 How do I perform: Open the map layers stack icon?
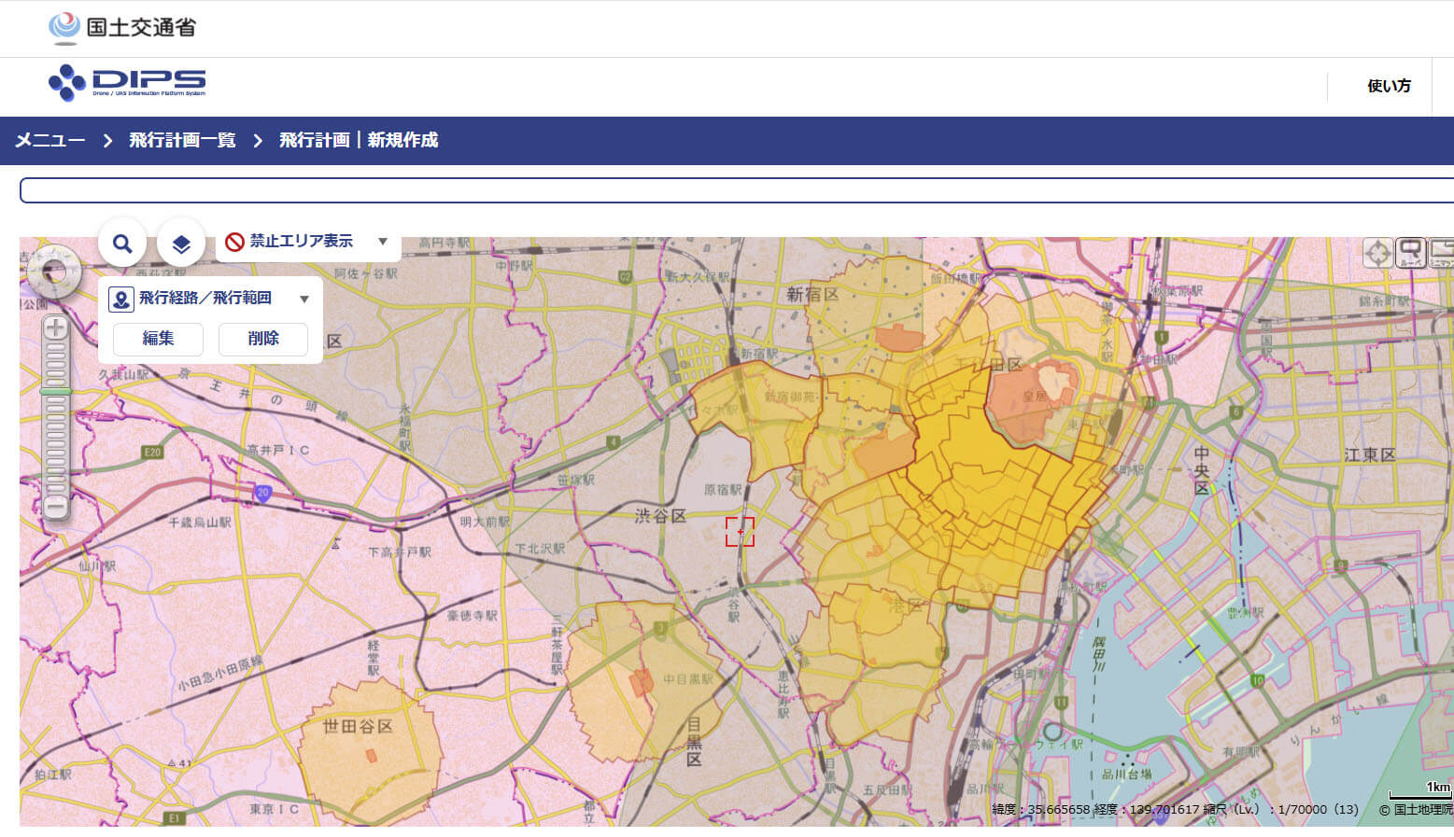181,244
